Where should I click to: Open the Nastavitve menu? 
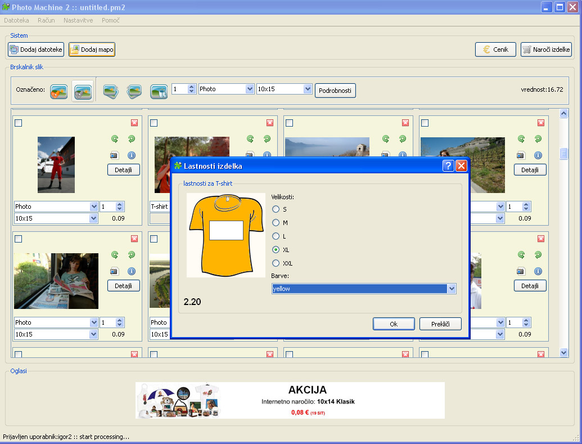click(x=79, y=20)
